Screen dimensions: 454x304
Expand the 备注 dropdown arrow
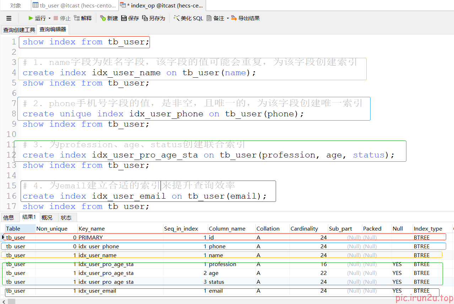pos(228,18)
